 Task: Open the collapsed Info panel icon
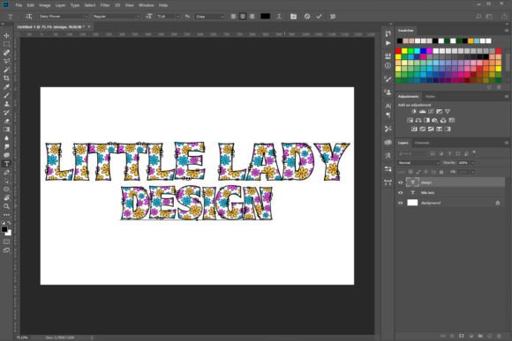(388, 66)
